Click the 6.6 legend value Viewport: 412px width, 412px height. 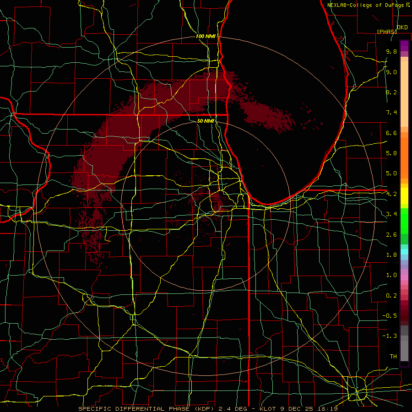[x=391, y=133]
